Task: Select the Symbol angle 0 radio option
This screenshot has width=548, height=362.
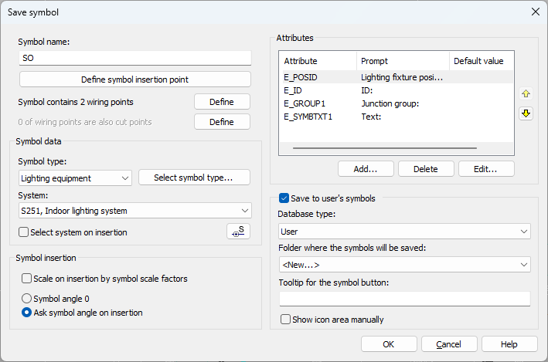Action: (28, 299)
